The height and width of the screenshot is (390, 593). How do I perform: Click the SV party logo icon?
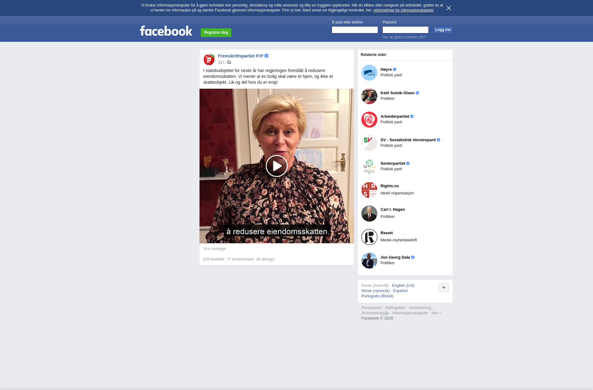[x=369, y=143]
